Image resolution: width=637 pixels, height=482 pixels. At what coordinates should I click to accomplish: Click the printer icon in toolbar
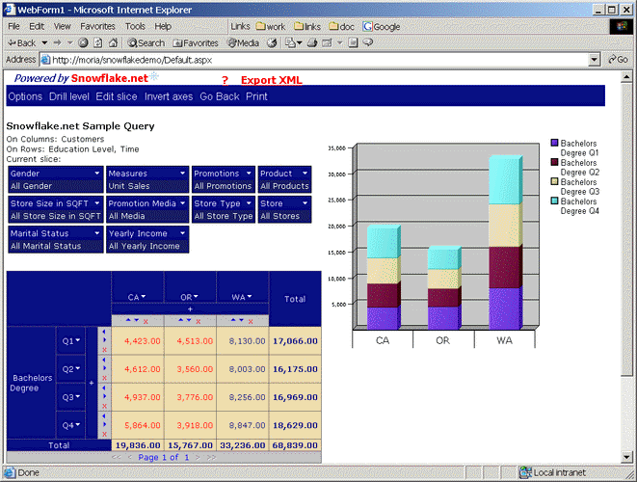(312, 42)
